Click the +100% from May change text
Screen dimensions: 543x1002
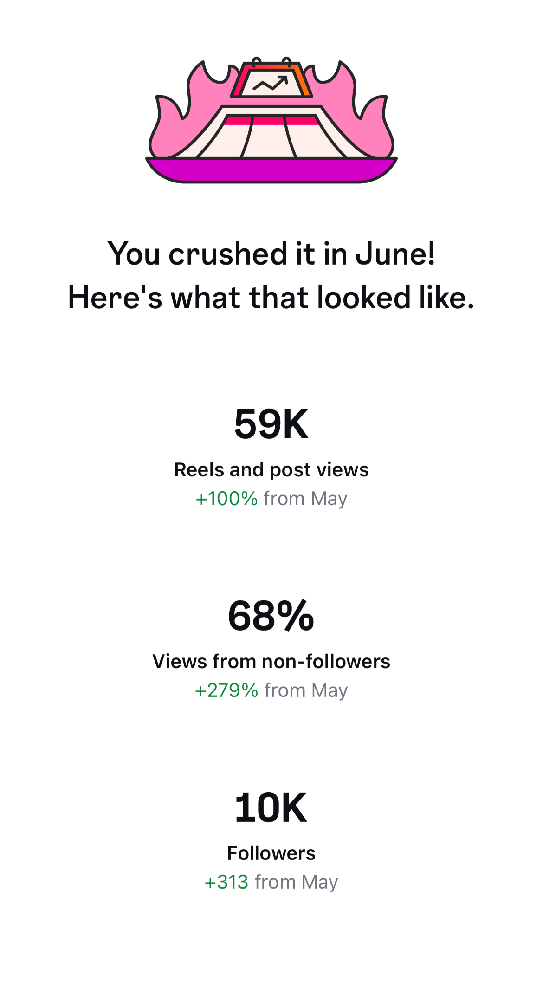(x=271, y=499)
